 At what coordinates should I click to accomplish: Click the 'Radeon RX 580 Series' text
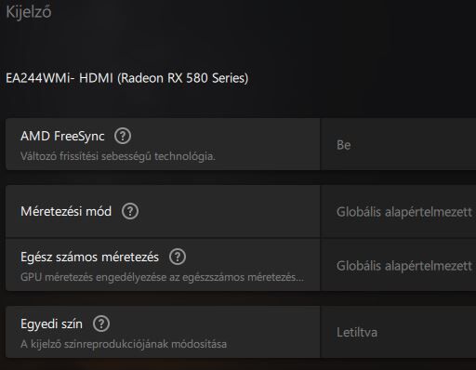pyautogui.click(x=183, y=78)
